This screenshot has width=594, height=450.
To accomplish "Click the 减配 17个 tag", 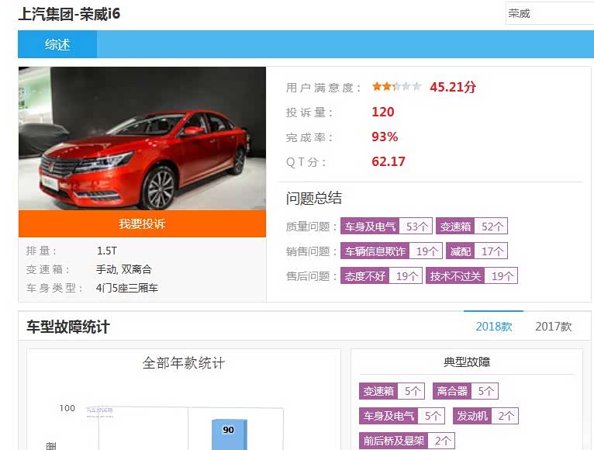I will [x=477, y=251].
